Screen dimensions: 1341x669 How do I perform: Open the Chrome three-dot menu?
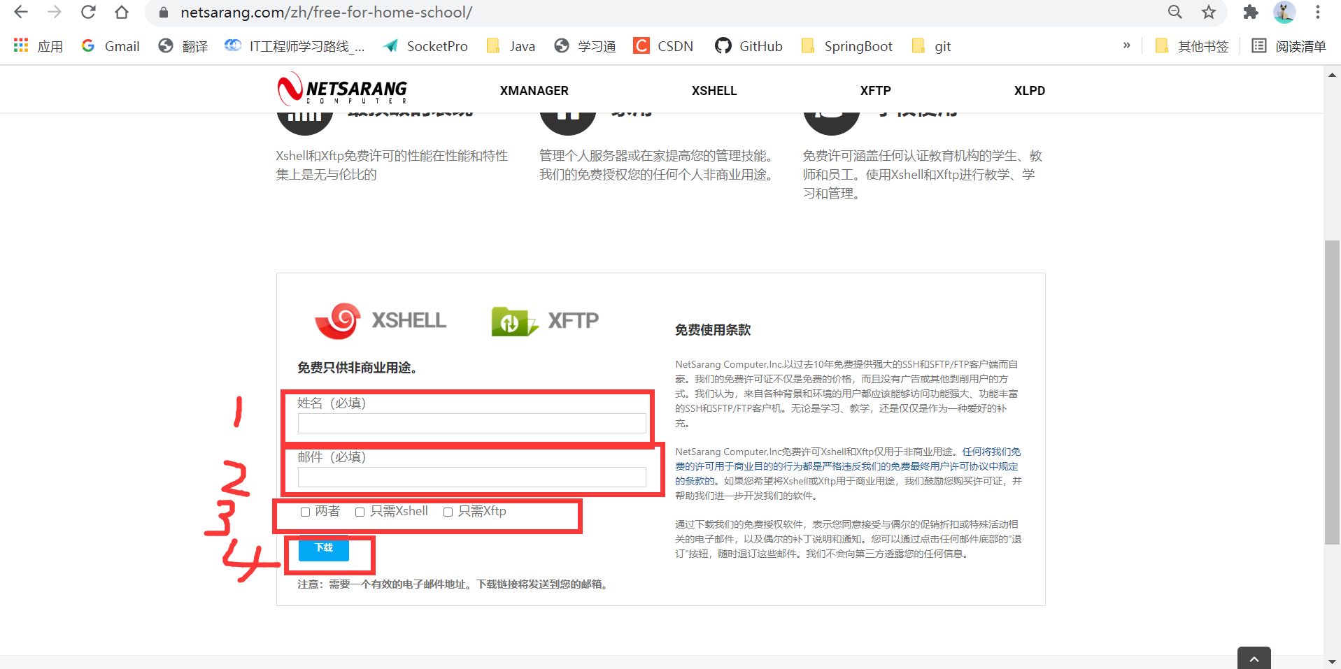1318,12
